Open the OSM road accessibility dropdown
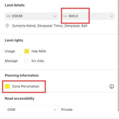 tap(32, 110)
